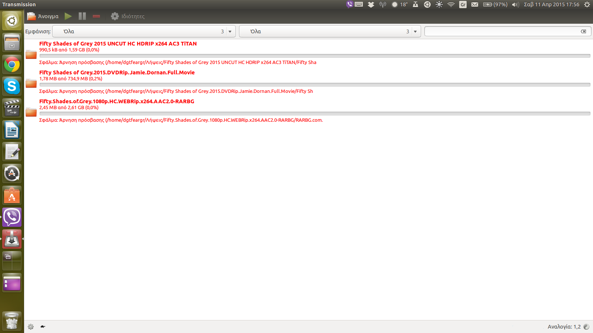This screenshot has height=333, width=593.
Task: Click the progress bar of the DVDRip Jamie Dornan torrent
Action: [315, 85]
